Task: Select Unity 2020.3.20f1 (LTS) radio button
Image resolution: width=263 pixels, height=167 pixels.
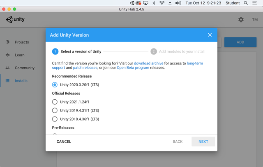Action: 55,85
